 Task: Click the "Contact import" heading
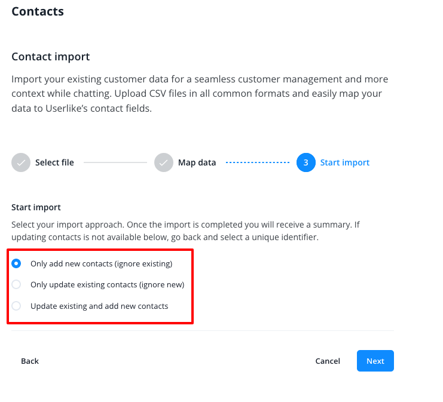(x=51, y=57)
